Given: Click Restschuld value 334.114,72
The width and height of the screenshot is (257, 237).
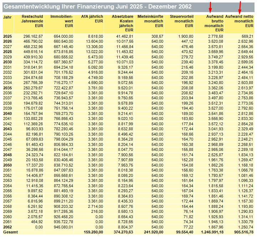Looking at the screenshot, I should pyautogui.click(x=33, y=62).
